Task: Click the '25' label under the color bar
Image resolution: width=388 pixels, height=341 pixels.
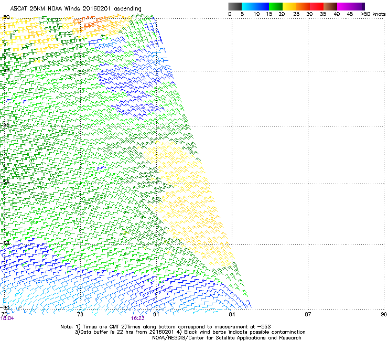Action: 296,14
